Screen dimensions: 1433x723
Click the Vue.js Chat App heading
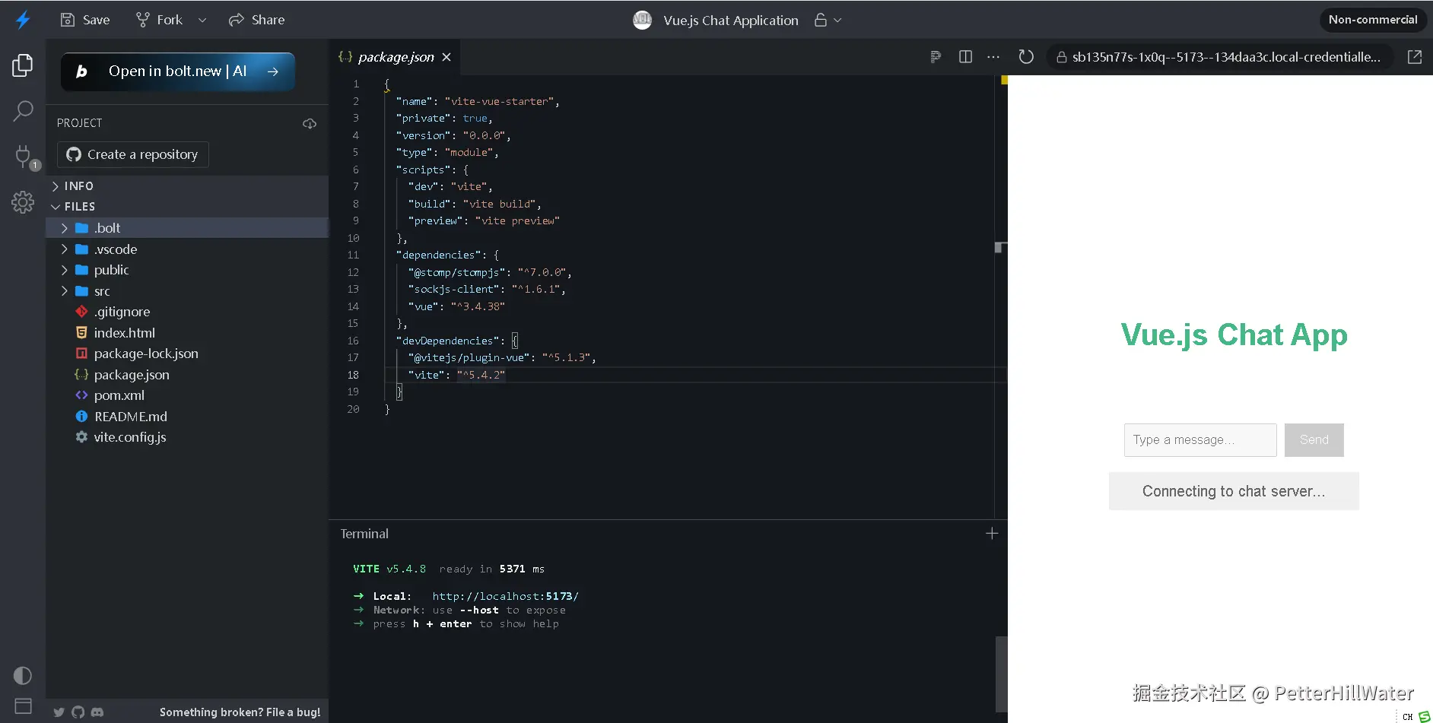tap(1234, 335)
